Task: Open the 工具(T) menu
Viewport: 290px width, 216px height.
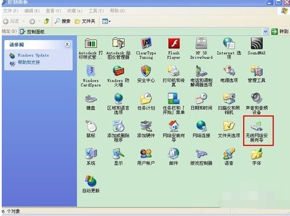Action: pos(96,11)
